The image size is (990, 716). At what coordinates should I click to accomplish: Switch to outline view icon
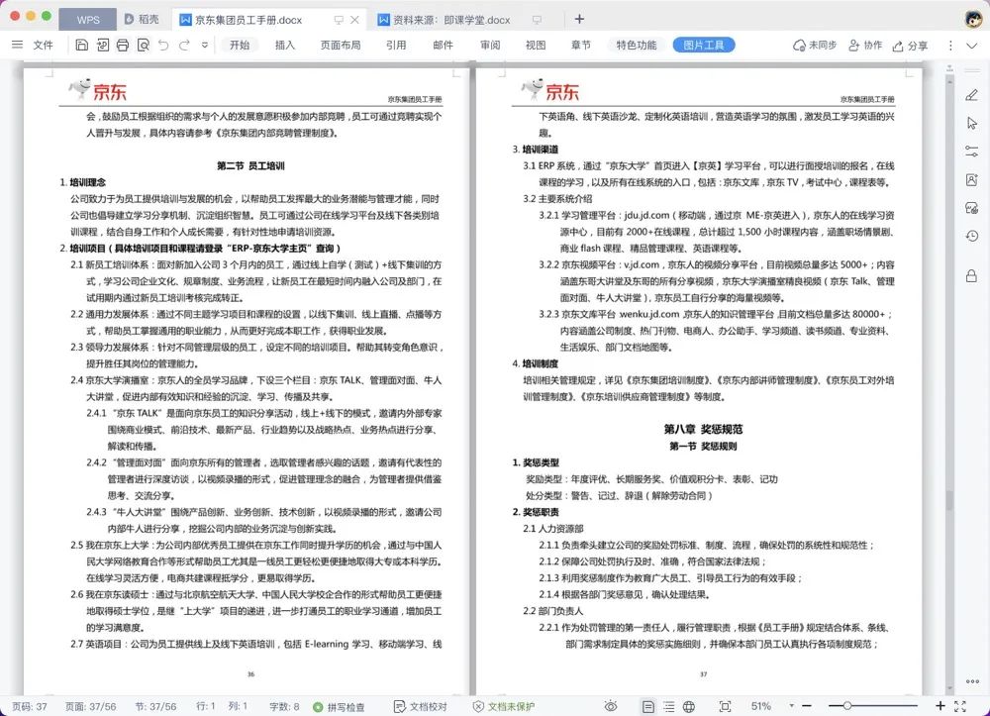668,706
